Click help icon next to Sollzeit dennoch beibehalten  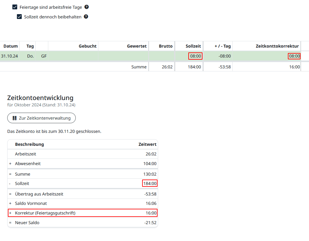(86, 17)
